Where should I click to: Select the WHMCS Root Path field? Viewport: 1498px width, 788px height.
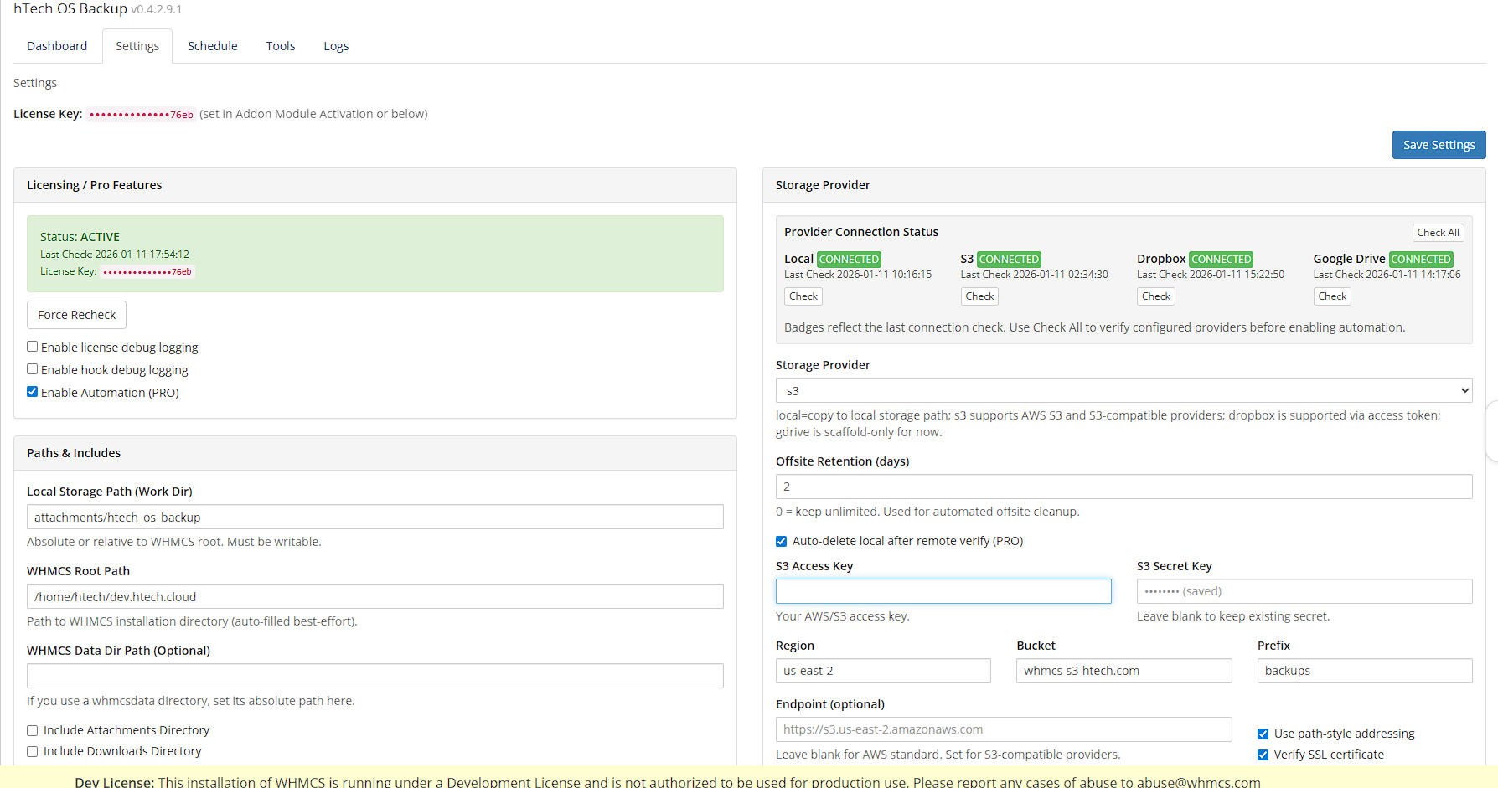(374, 597)
